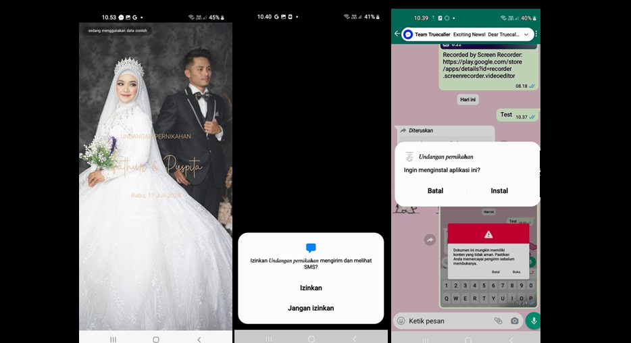The height and width of the screenshot is (343, 631).
Task: Tap Batal in the install dialog
Action: (x=435, y=191)
